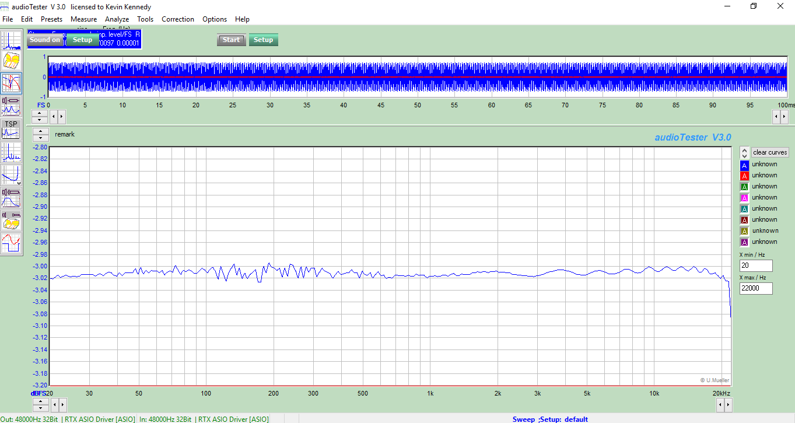Click the waveform FS amplitude vertical stepper
Viewport: 795px width, 423px height.
(38, 116)
